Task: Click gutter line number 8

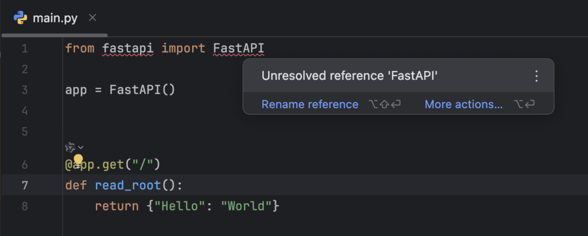Action: pyautogui.click(x=25, y=206)
